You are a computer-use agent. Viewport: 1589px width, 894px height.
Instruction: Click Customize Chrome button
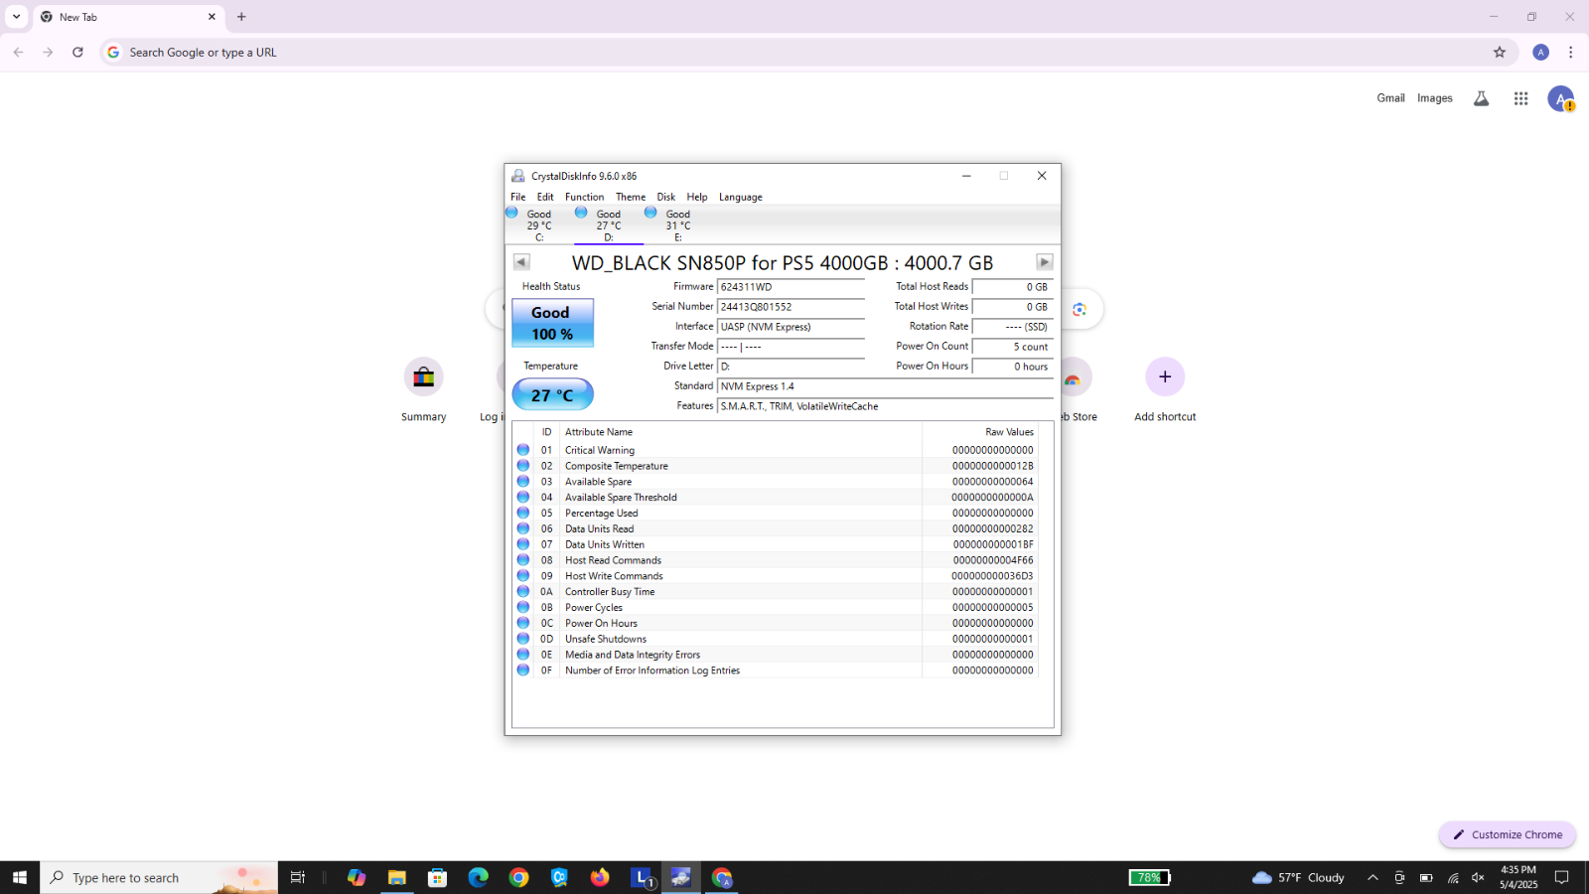[1508, 834]
